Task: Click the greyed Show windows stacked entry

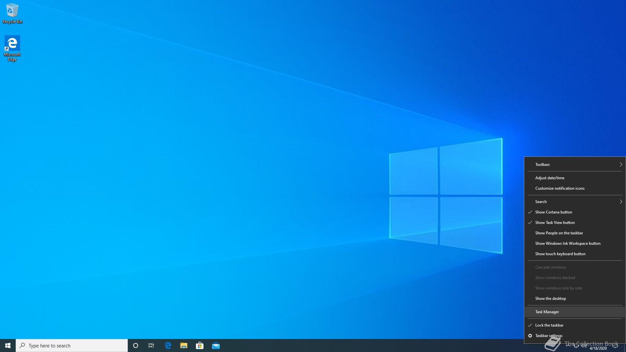Action: click(575, 278)
